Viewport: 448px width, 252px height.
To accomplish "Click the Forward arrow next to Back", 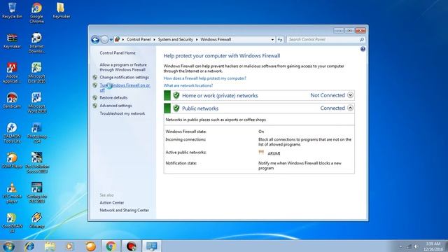I will (x=104, y=39).
